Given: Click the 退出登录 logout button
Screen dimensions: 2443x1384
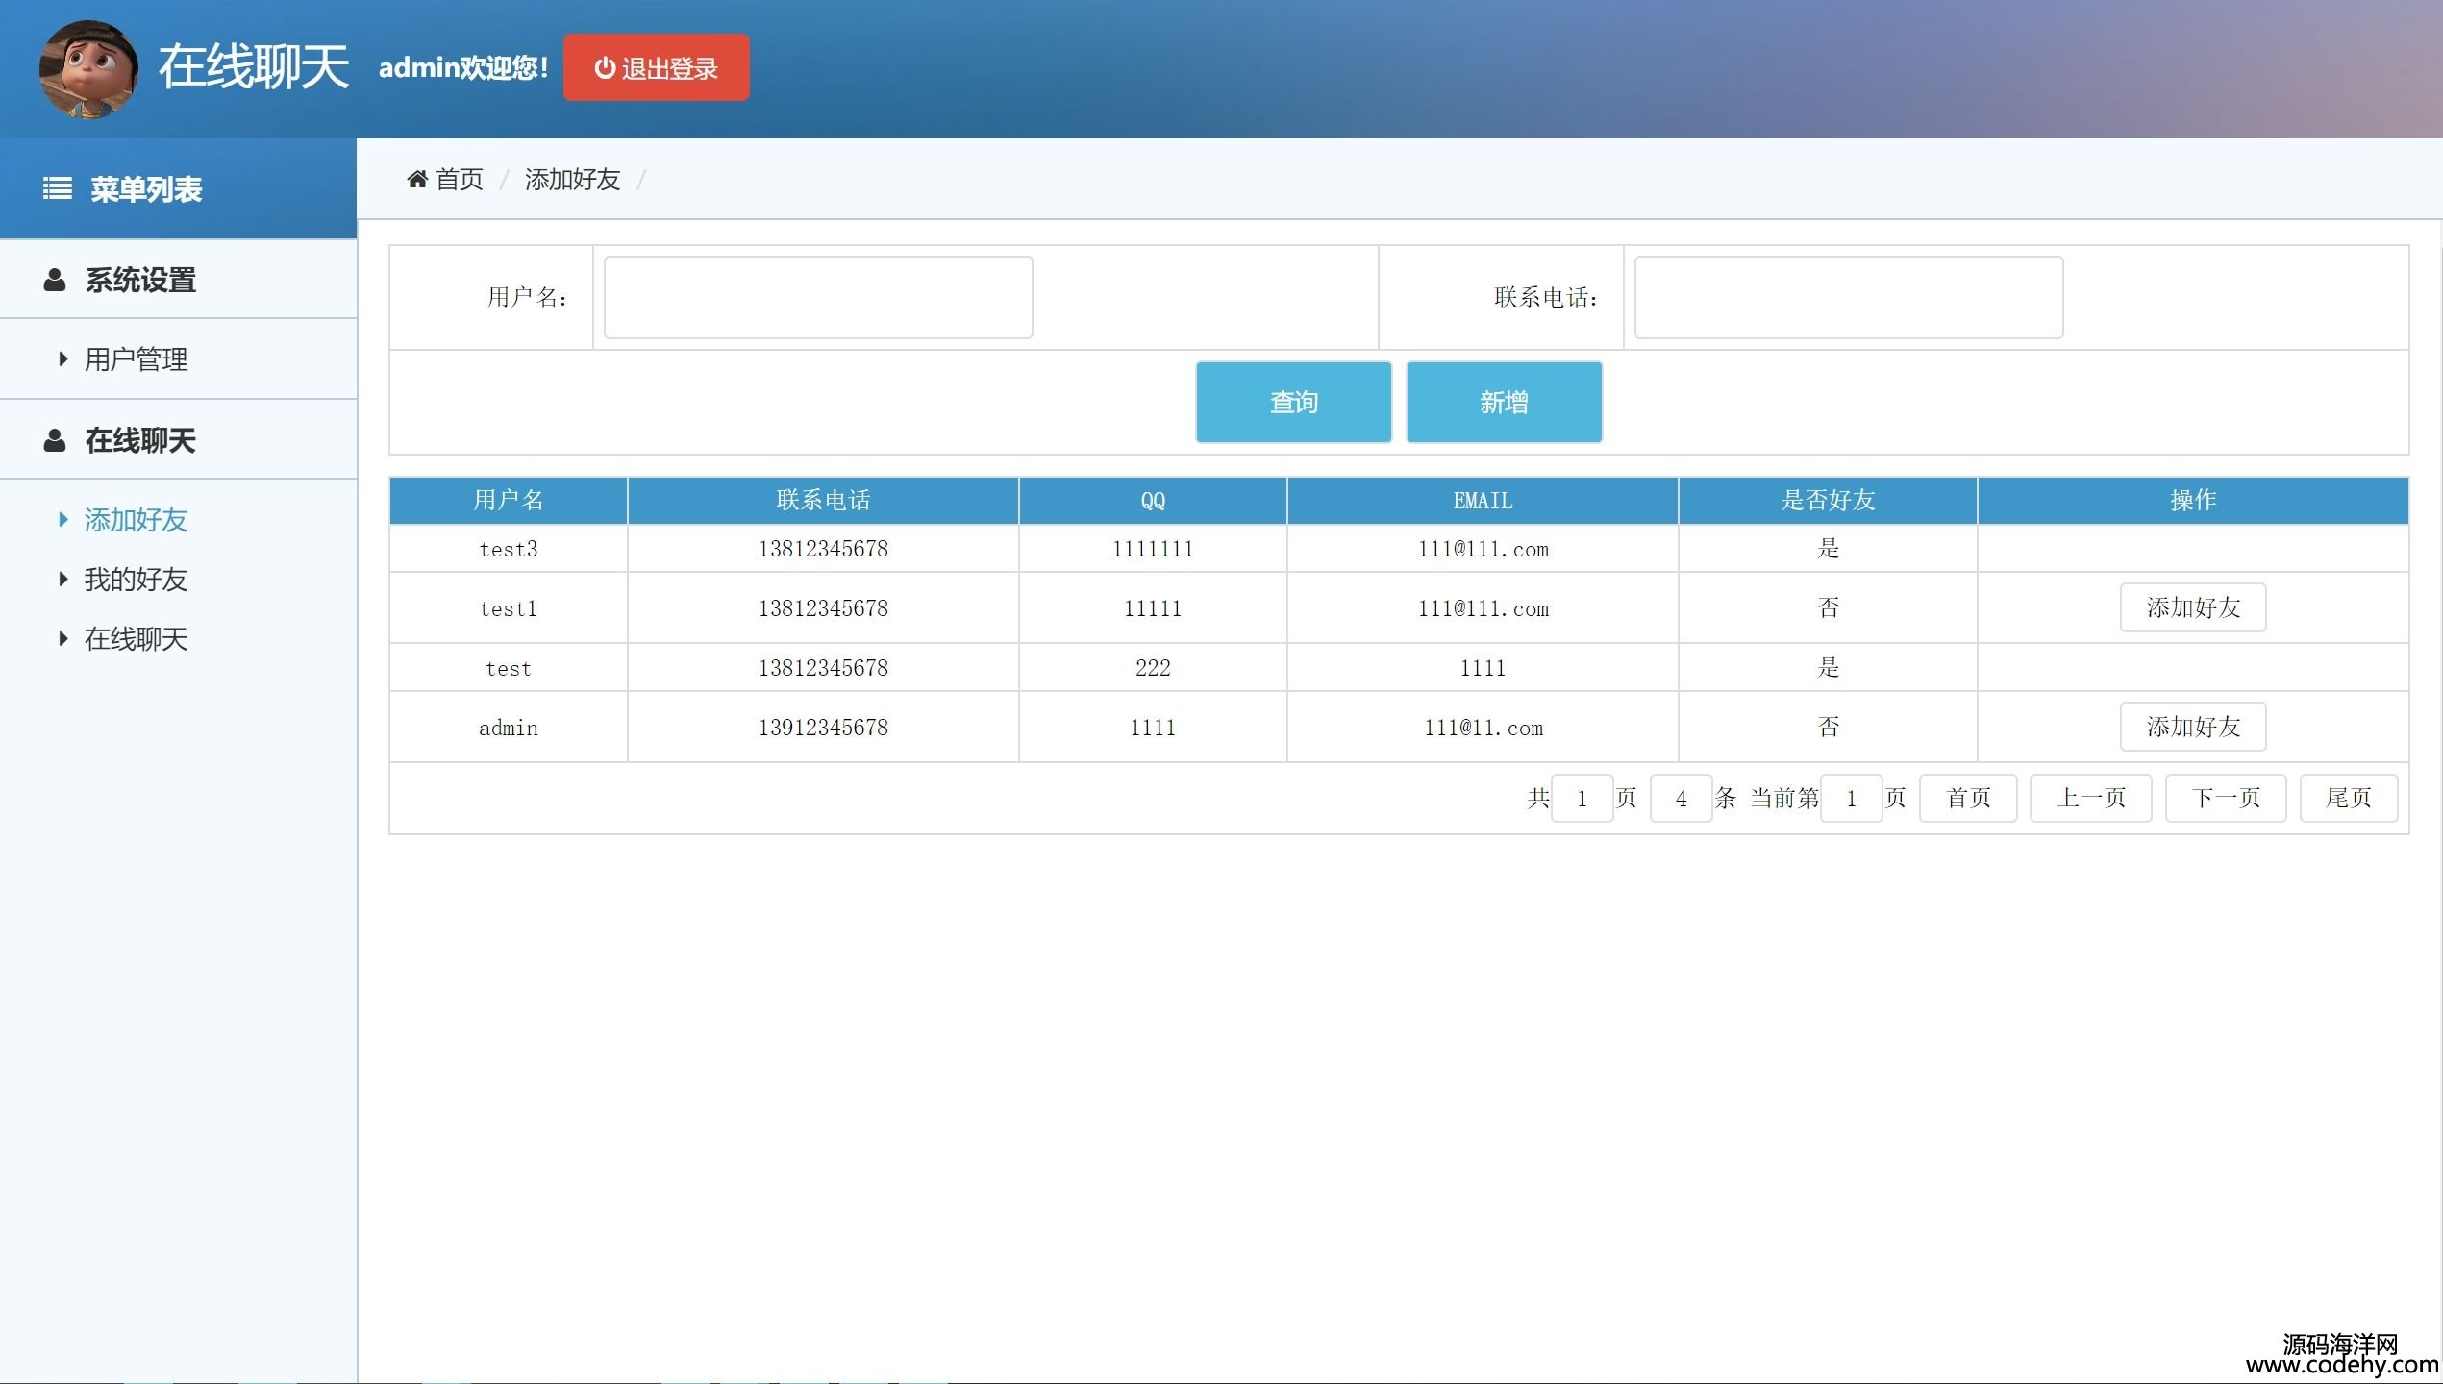Looking at the screenshot, I should pyautogui.click(x=656, y=68).
